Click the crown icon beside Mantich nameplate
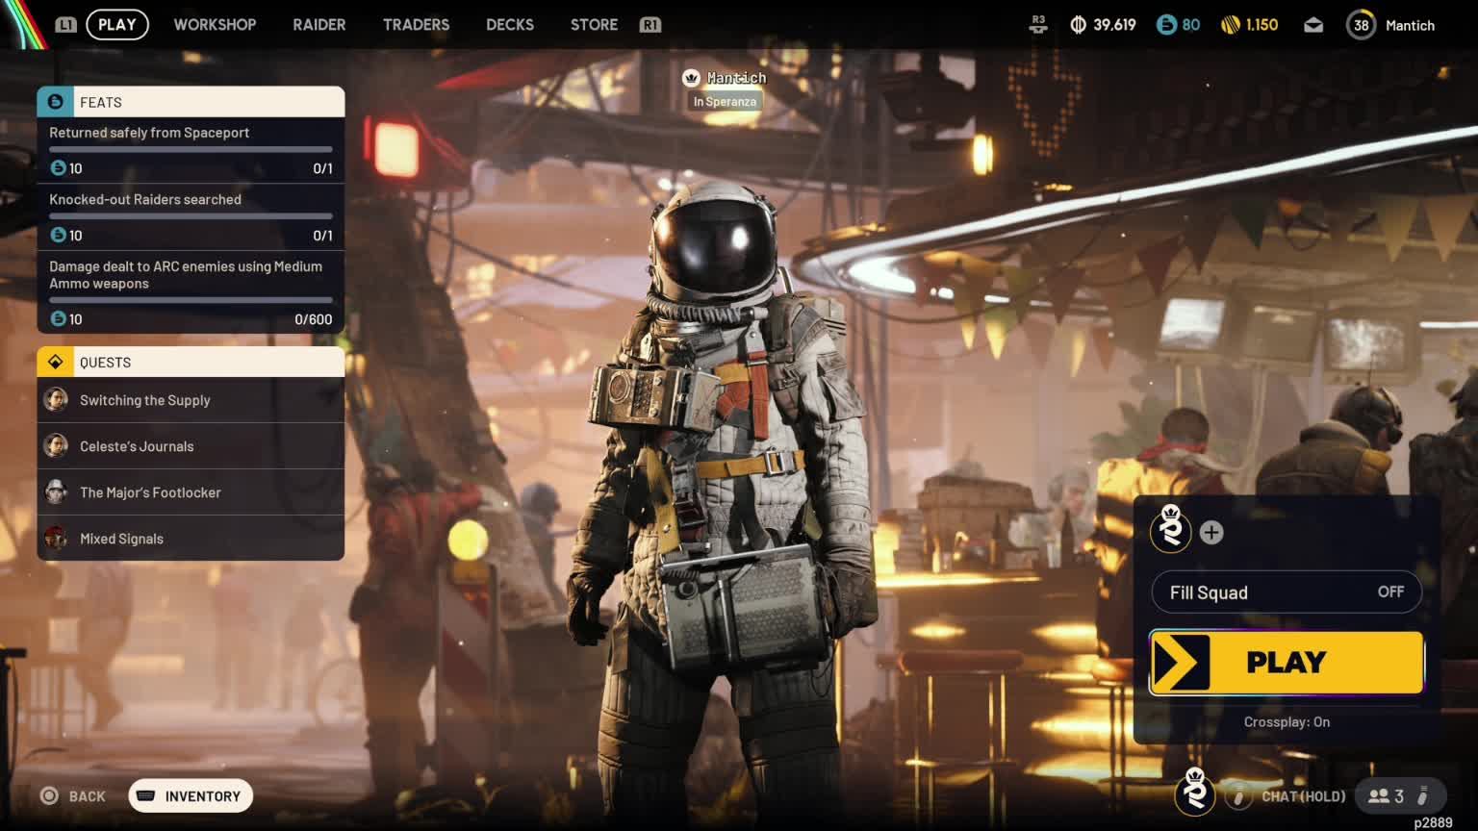The height and width of the screenshot is (831, 1478). point(691,78)
